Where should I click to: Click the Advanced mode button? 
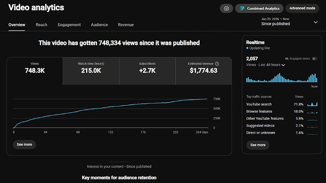[x=302, y=8]
